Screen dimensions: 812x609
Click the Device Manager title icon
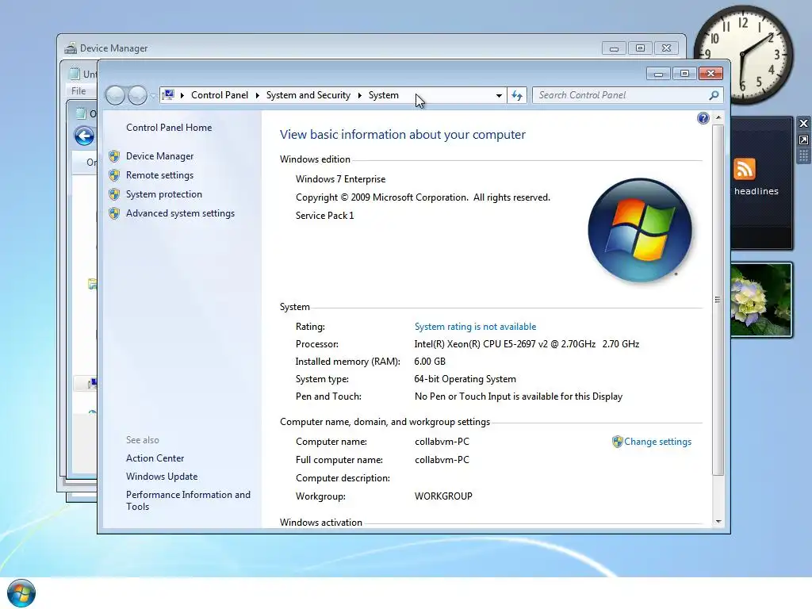point(71,48)
